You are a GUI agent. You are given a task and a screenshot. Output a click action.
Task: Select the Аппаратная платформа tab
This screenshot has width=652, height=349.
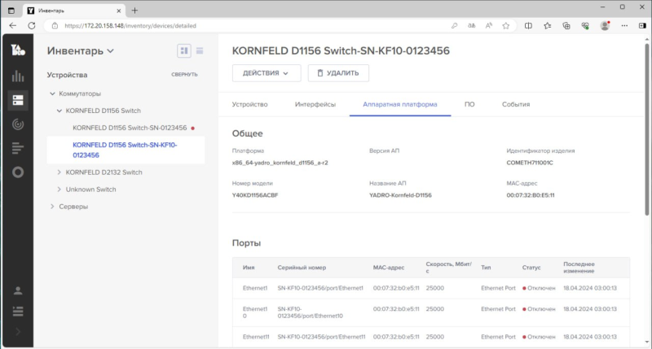tap(400, 104)
